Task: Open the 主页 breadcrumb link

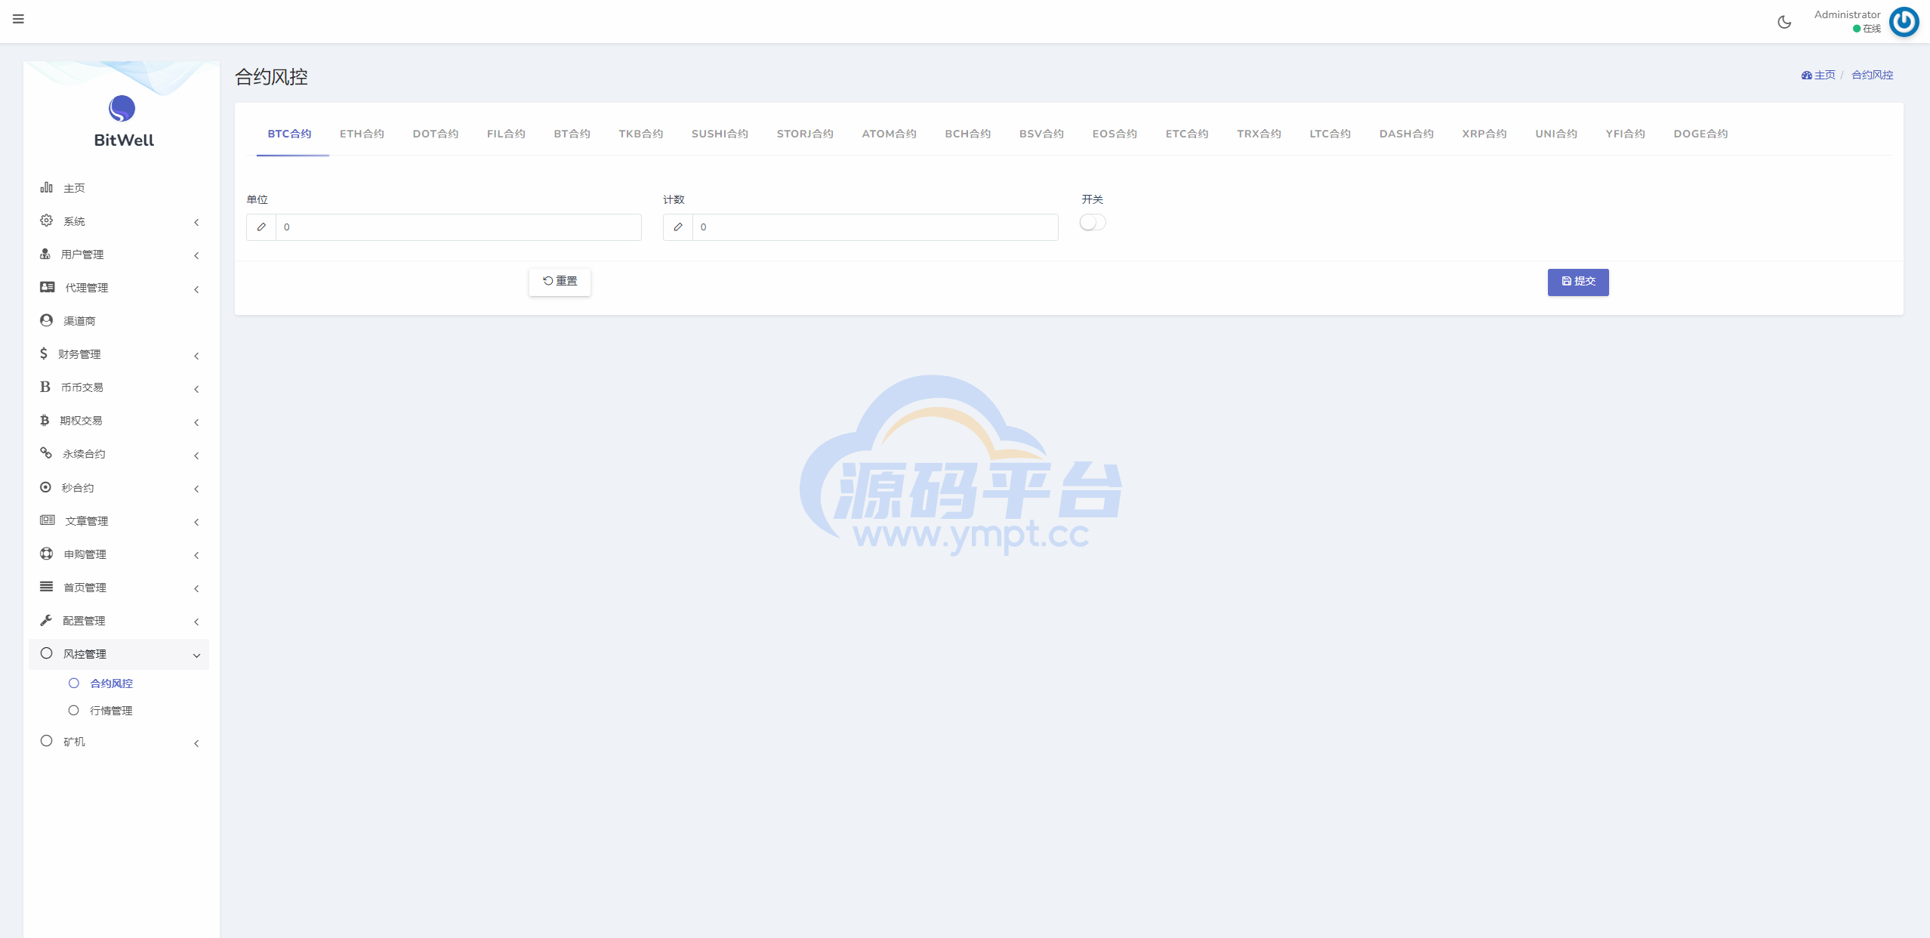Action: click(x=1824, y=75)
